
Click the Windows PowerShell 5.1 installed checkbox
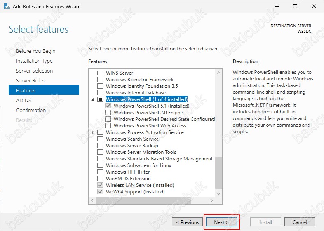click(108, 106)
